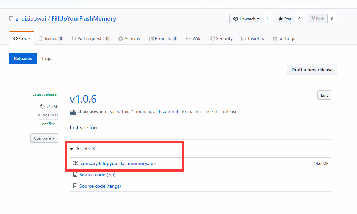Screen dimensions: 357x214
Task: View the watchers count
Action: pos(267,19)
